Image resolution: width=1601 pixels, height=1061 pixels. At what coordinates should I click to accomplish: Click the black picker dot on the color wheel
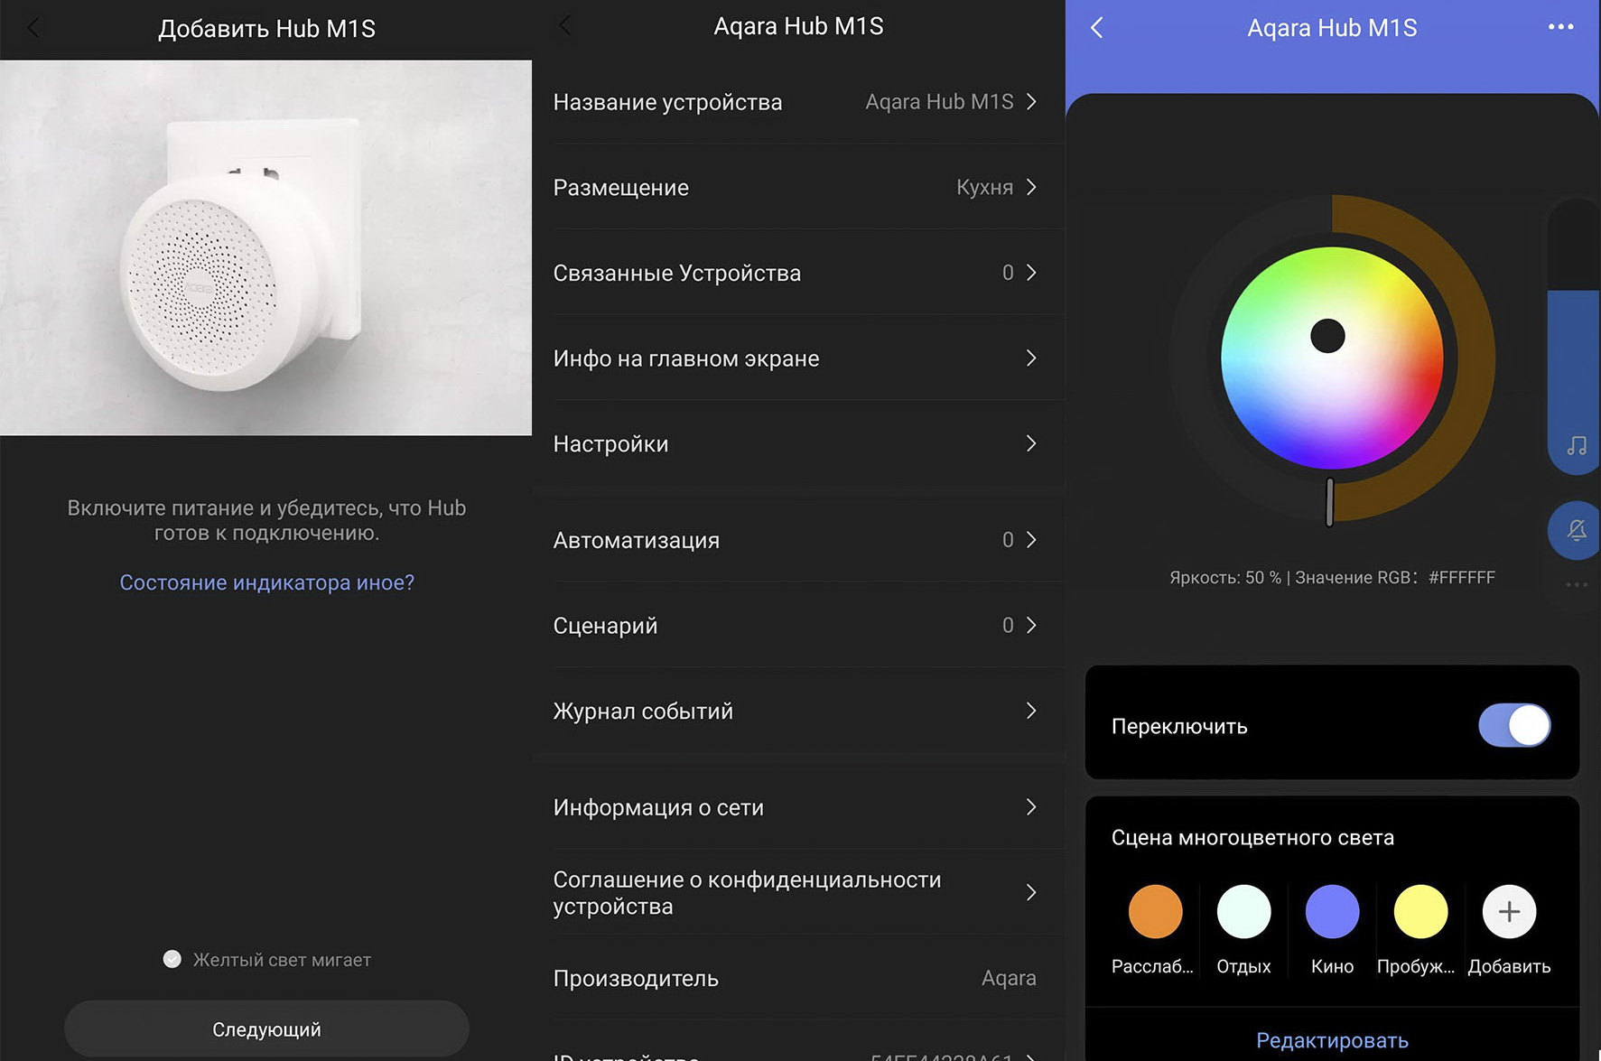pyautogui.click(x=1327, y=336)
